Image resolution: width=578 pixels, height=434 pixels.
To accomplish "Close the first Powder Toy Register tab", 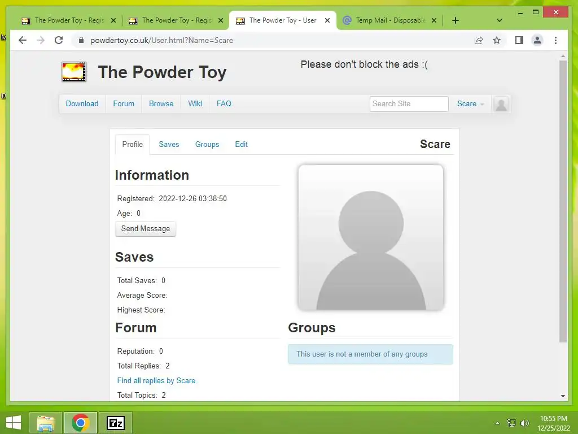I will (x=113, y=20).
